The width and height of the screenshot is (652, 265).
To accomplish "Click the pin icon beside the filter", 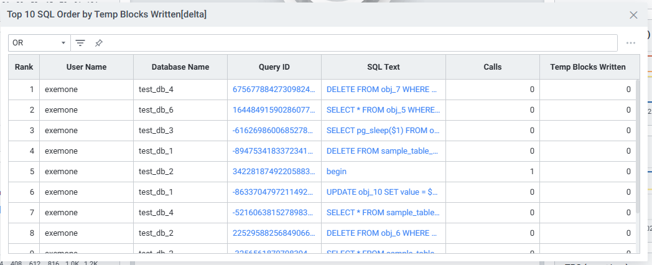I will [x=99, y=43].
